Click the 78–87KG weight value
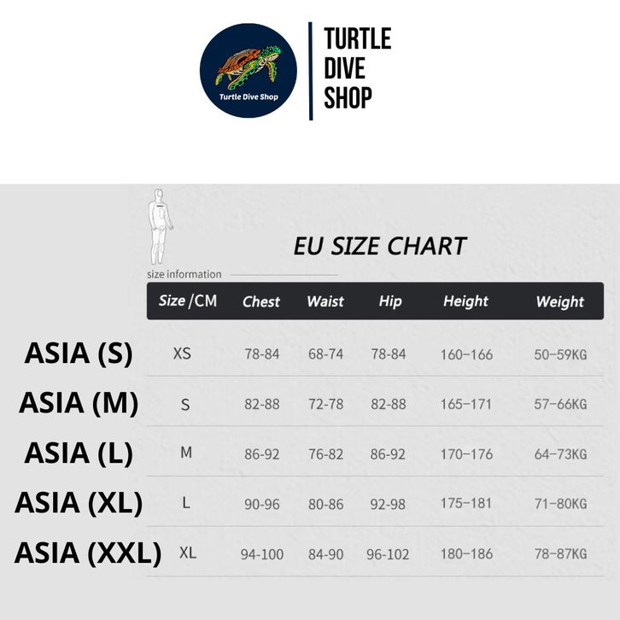Image resolution: width=620 pixels, height=620 pixels. click(560, 554)
